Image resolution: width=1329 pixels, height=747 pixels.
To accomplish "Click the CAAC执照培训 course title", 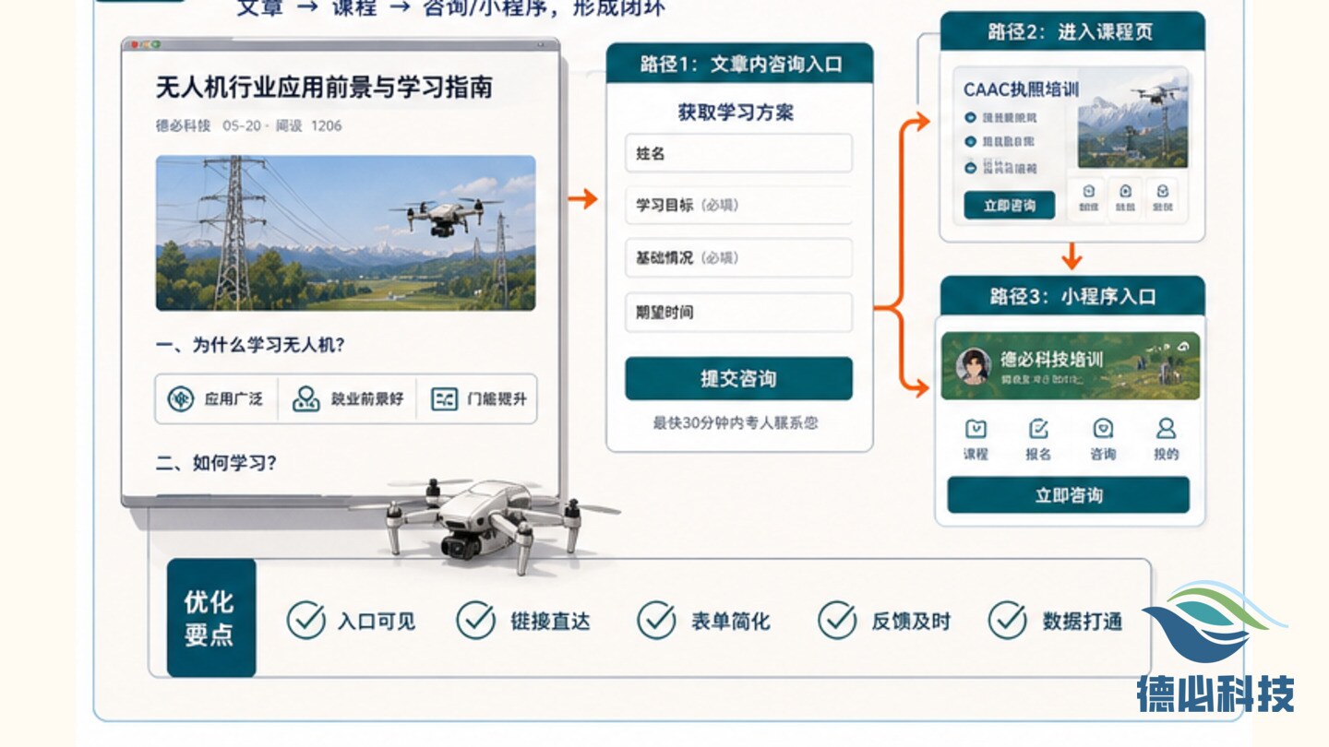I will click(1021, 89).
